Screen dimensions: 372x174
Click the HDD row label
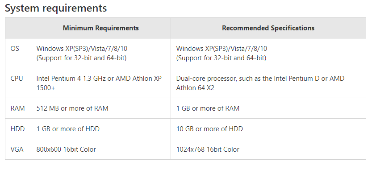(17, 129)
